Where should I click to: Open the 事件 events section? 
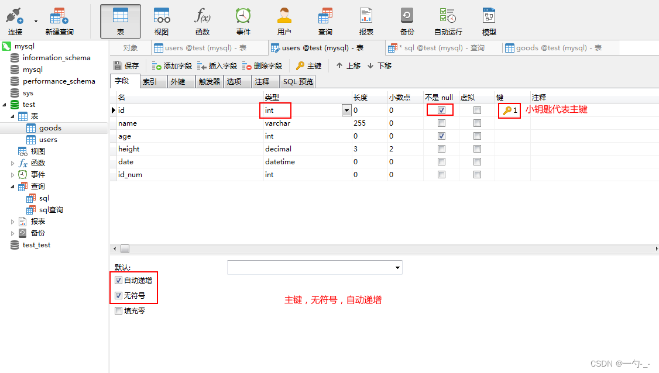pyautogui.click(x=243, y=21)
